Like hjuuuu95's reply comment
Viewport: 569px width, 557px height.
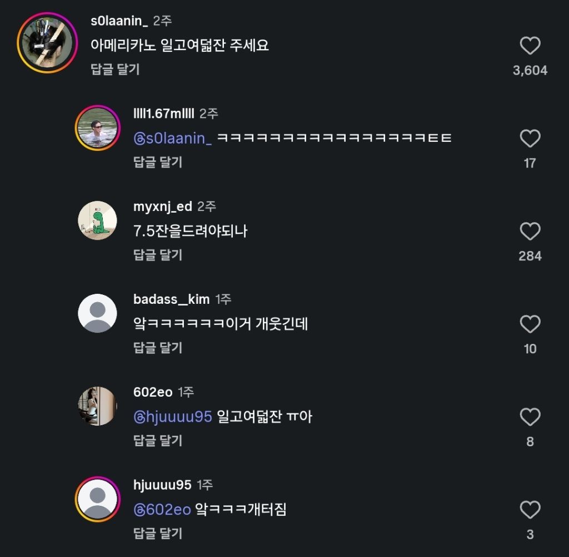coord(530,510)
